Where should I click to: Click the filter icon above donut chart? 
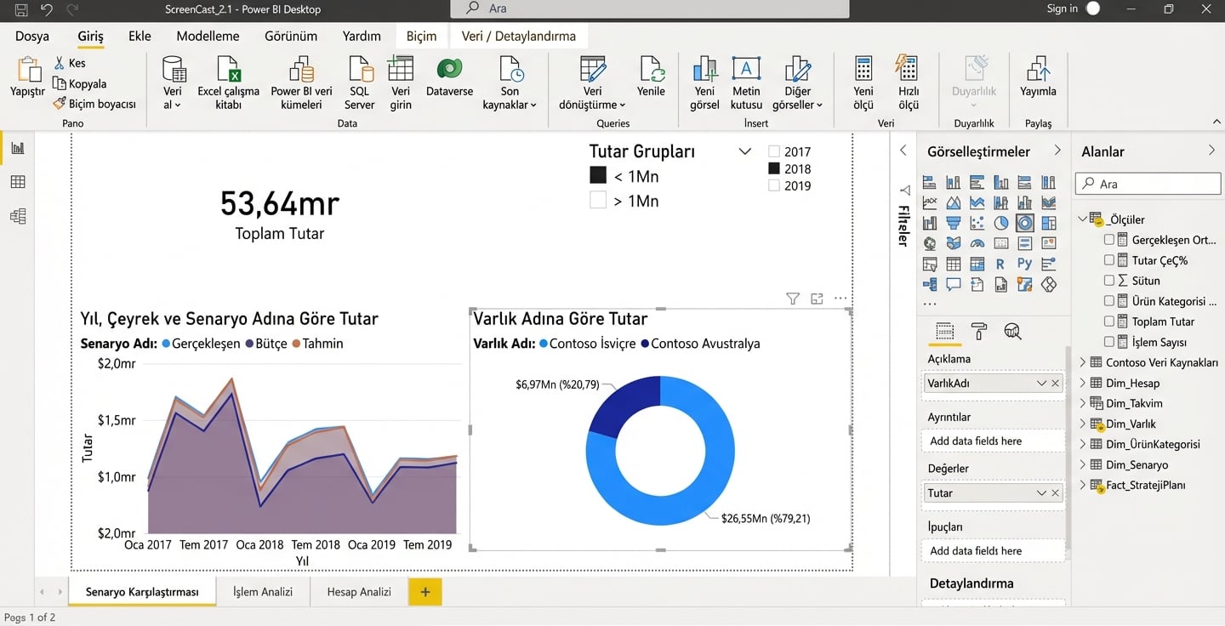tap(793, 299)
